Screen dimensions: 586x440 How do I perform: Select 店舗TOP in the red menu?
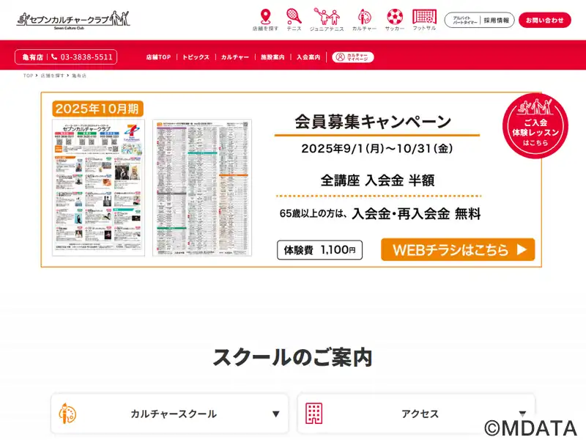click(x=158, y=57)
